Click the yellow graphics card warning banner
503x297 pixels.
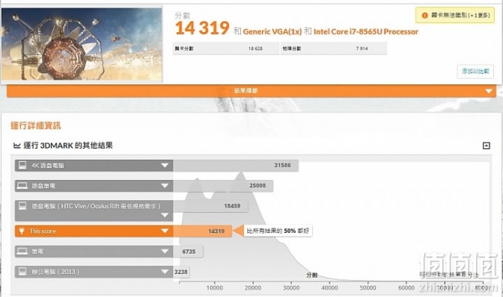455,16
